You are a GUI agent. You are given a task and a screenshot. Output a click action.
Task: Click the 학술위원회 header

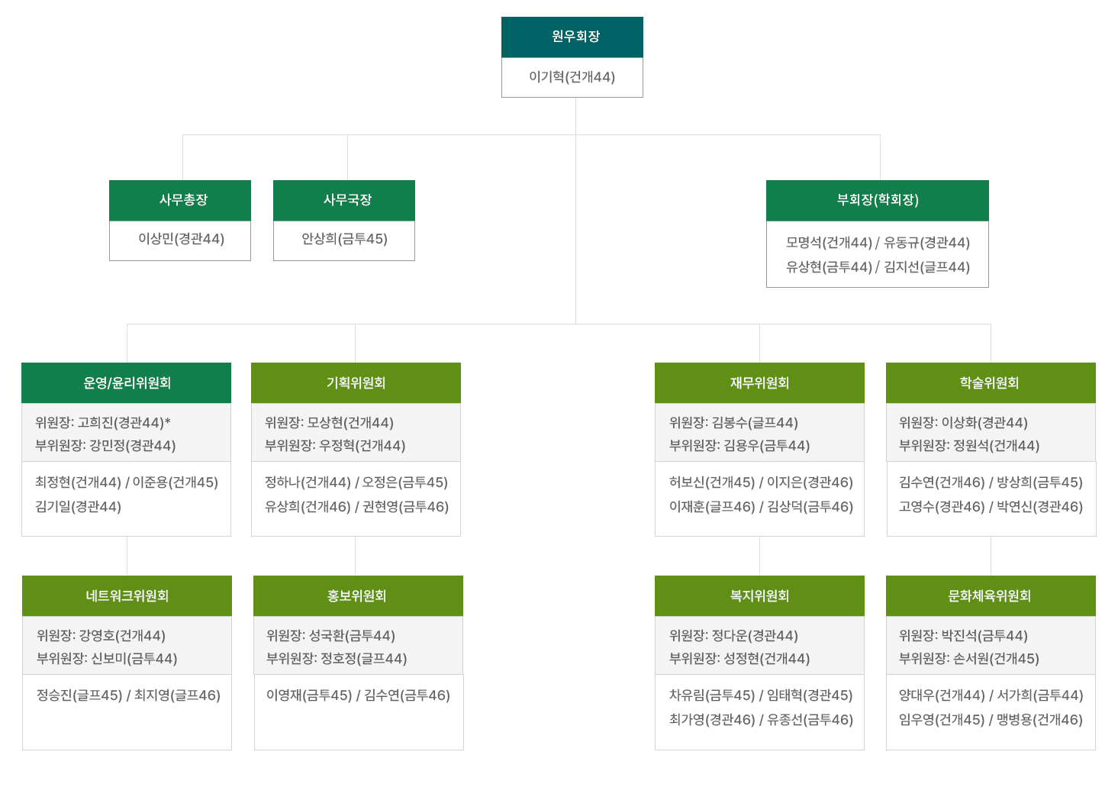pos(991,383)
